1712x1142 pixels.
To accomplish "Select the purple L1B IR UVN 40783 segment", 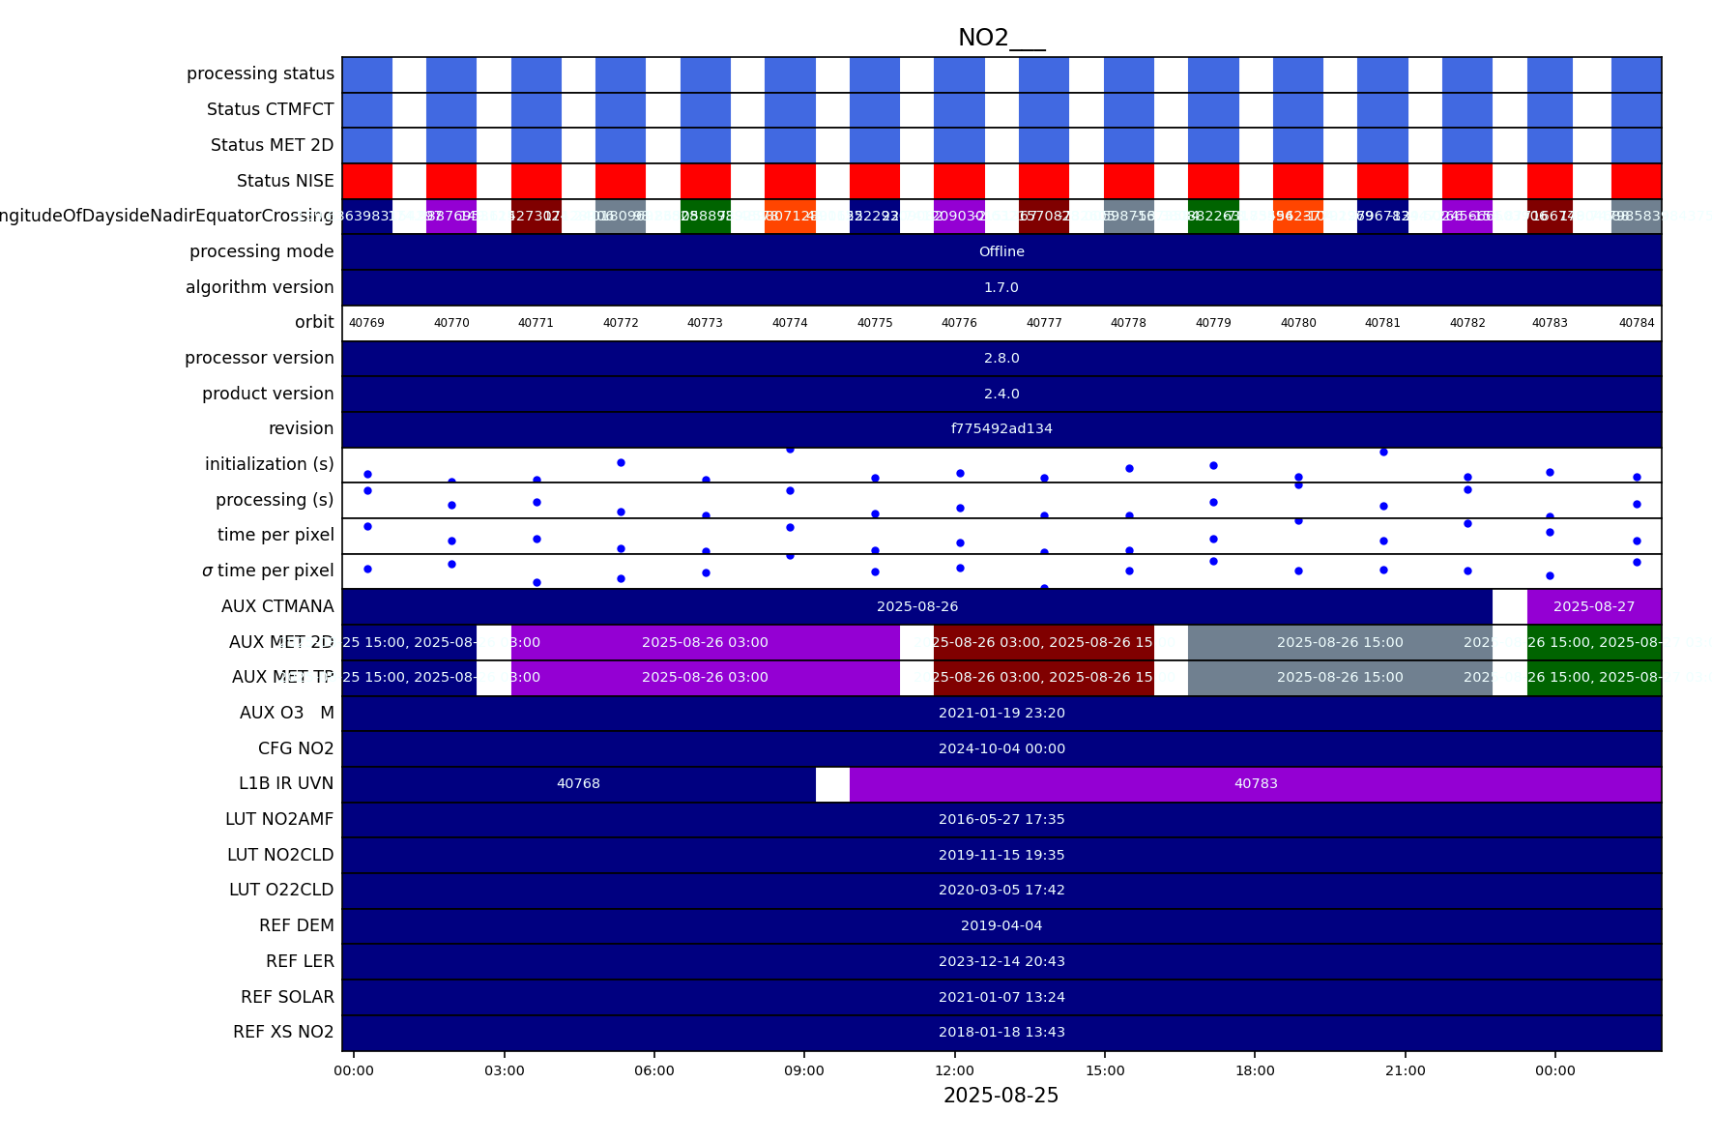I will point(1255,783).
